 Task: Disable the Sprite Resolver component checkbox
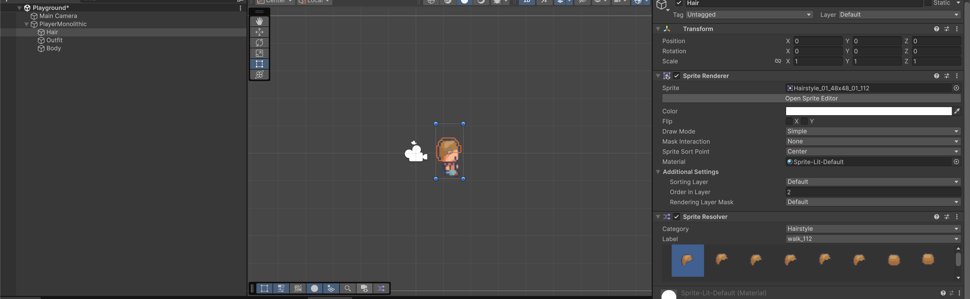tap(677, 216)
